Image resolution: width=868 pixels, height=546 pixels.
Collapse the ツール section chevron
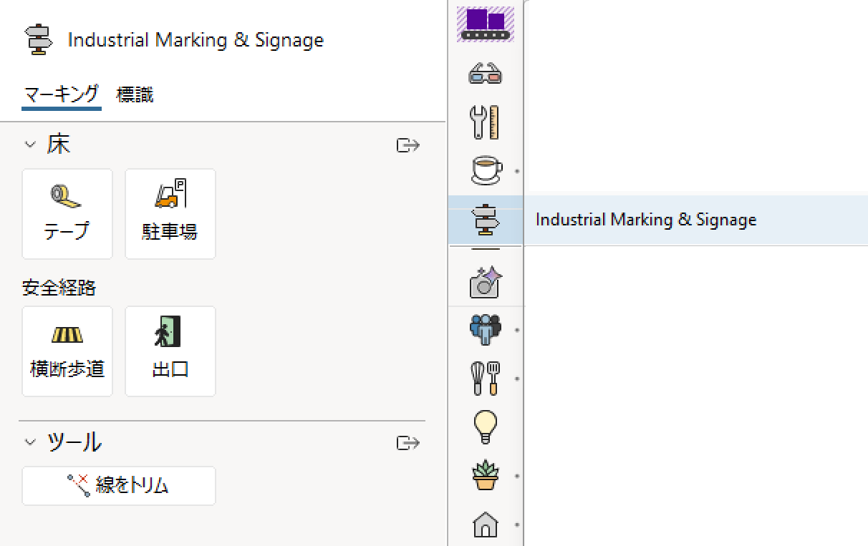30,442
